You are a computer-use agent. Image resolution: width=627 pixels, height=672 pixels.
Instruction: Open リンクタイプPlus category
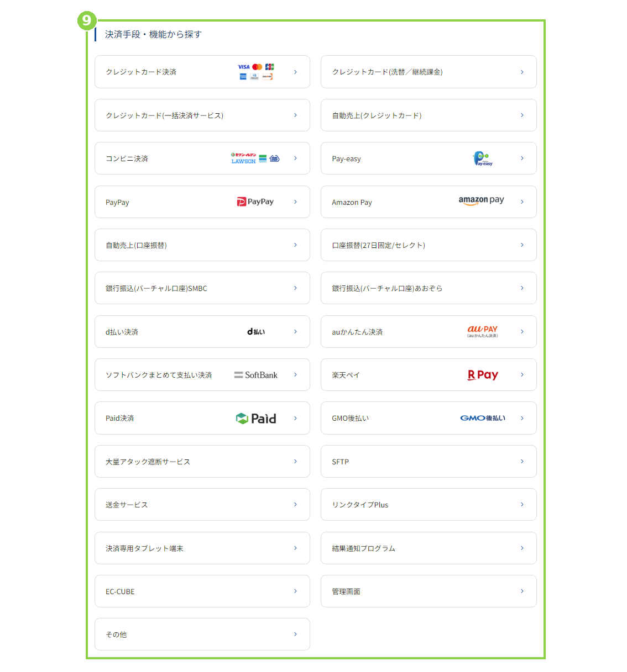[x=429, y=505]
